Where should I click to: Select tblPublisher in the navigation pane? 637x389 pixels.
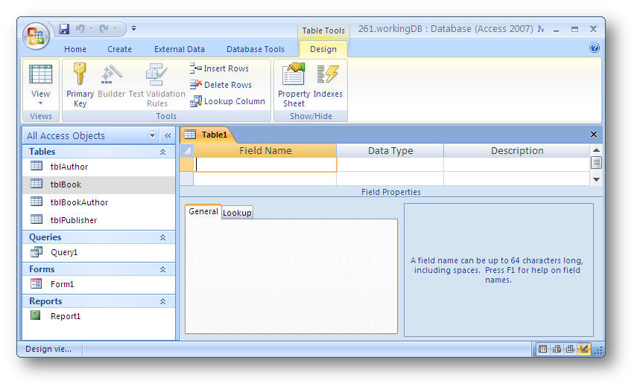[73, 220]
